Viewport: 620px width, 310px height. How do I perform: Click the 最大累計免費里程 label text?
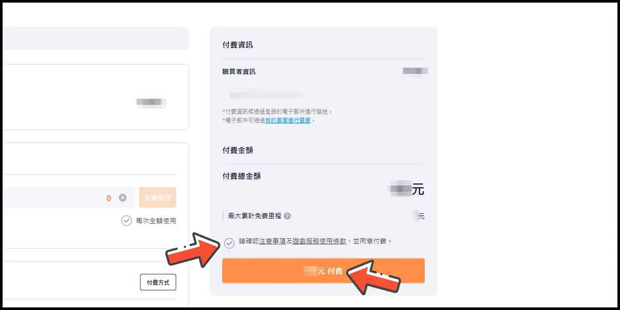[255, 216]
